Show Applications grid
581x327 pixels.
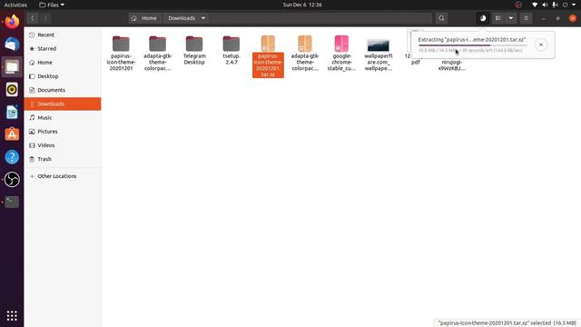point(12,315)
